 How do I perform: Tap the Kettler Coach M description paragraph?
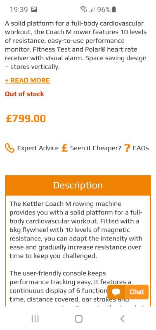pyautogui.click(x=76, y=230)
